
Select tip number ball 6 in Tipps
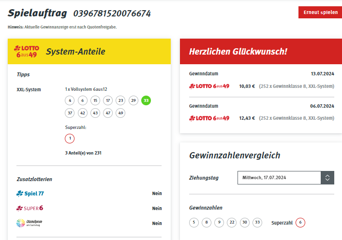click(82, 100)
